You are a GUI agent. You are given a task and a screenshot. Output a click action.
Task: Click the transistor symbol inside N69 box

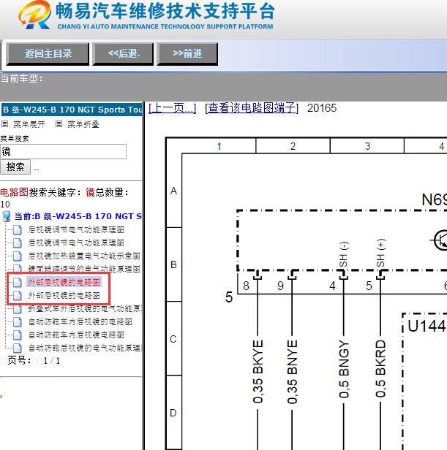(x=439, y=240)
